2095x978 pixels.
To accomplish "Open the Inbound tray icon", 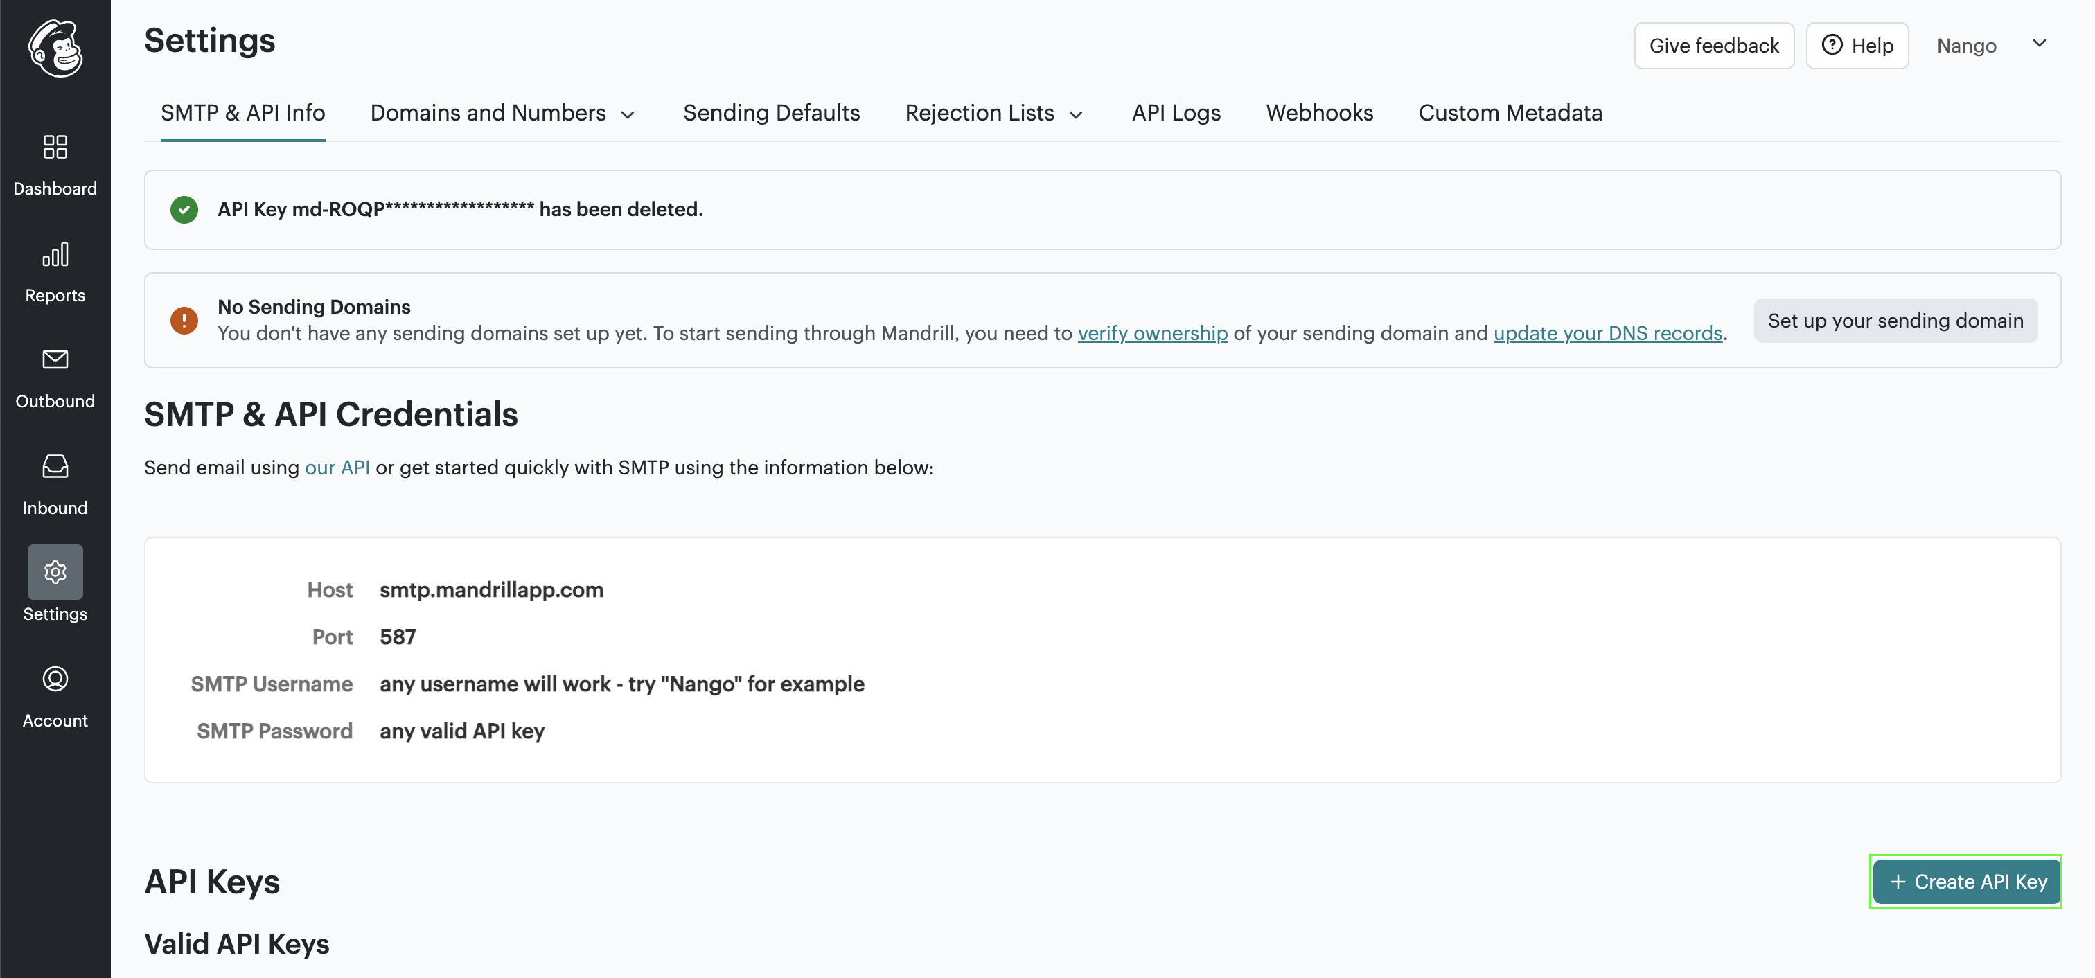I will pyautogui.click(x=55, y=466).
